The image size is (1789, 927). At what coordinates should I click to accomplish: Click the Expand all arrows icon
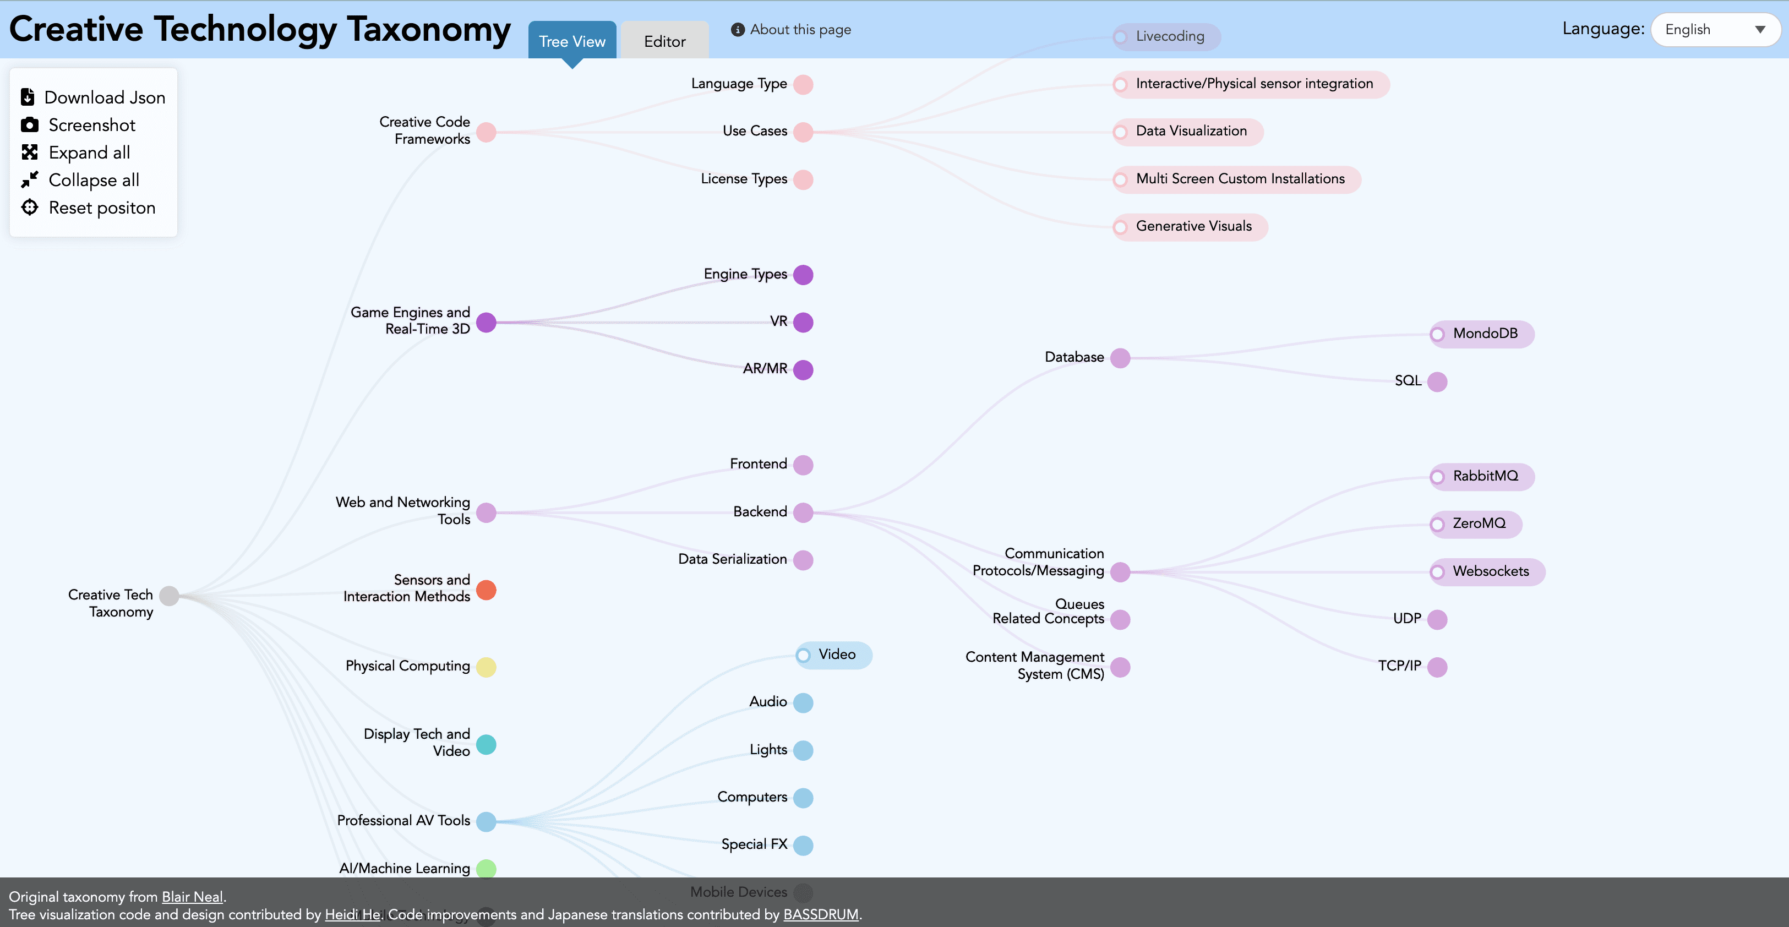[29, 153]
